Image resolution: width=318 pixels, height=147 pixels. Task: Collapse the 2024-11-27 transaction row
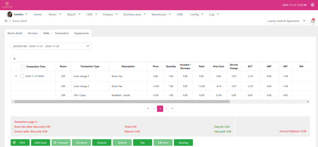[16, 76]
